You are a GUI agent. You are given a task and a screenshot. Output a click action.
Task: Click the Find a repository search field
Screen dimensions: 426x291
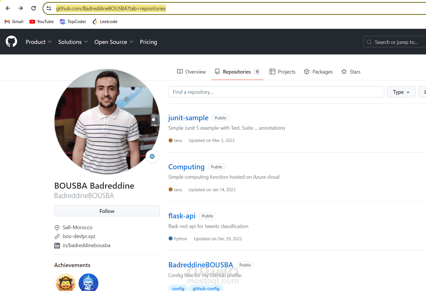(276, 92)
